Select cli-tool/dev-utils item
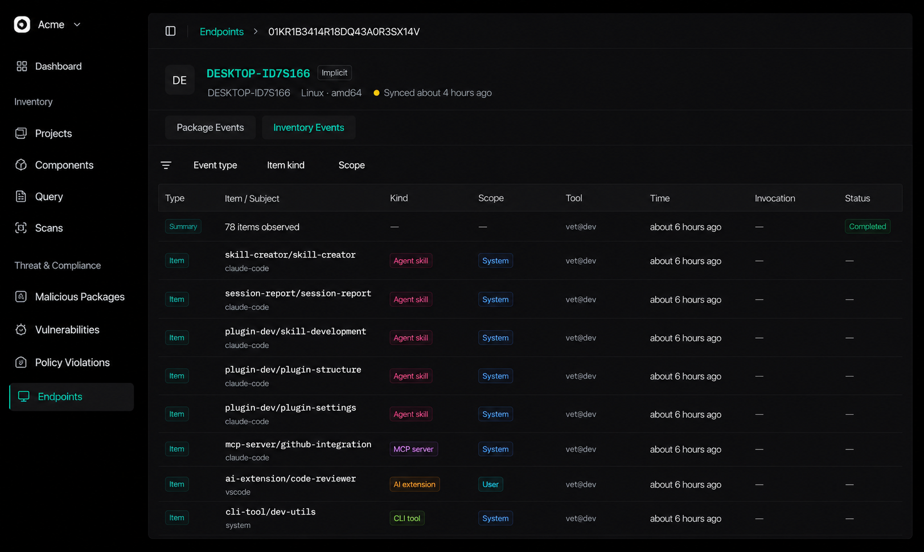The height and width of the screenshot is (552, 924). tap(270, 512)
